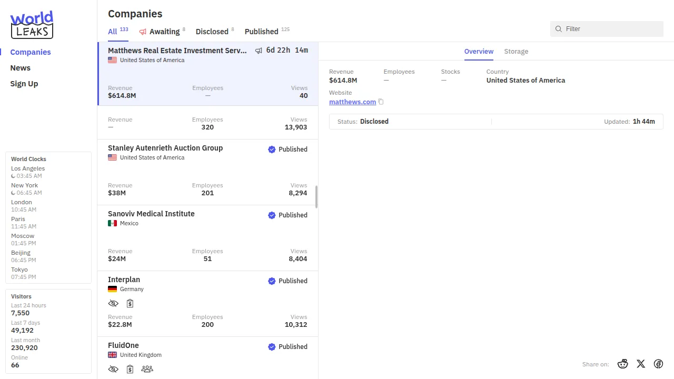Go to Sign Up

point(24,84)
